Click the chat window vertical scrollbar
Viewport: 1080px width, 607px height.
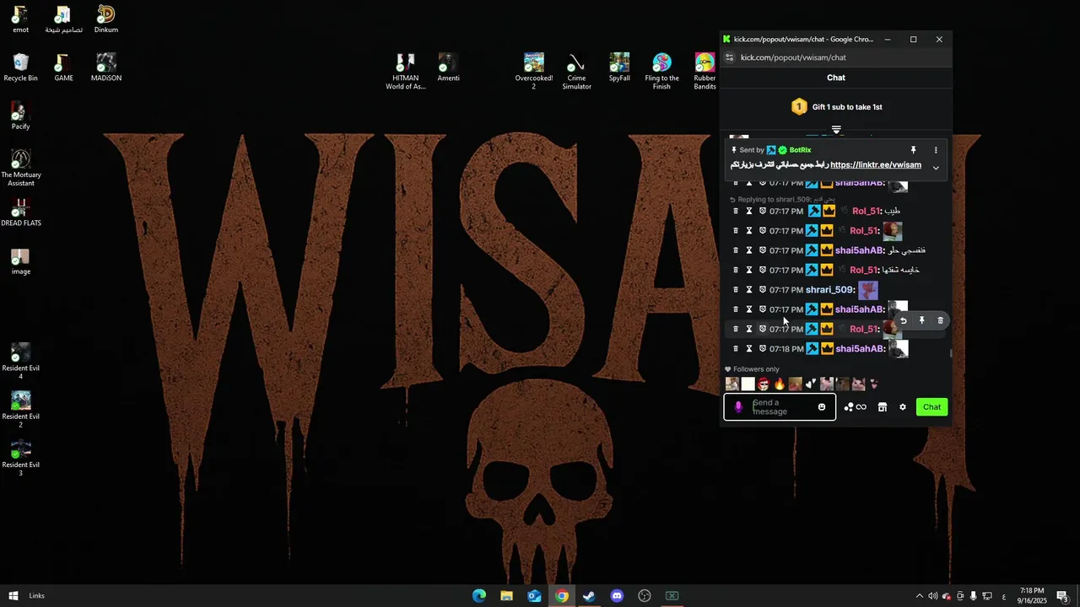click(x=951, y=353)
